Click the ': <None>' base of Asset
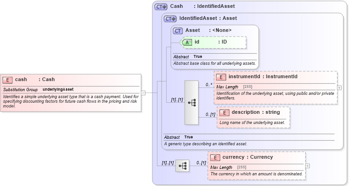The width and height of the screenshot is (349, 186). coord(220,30)
